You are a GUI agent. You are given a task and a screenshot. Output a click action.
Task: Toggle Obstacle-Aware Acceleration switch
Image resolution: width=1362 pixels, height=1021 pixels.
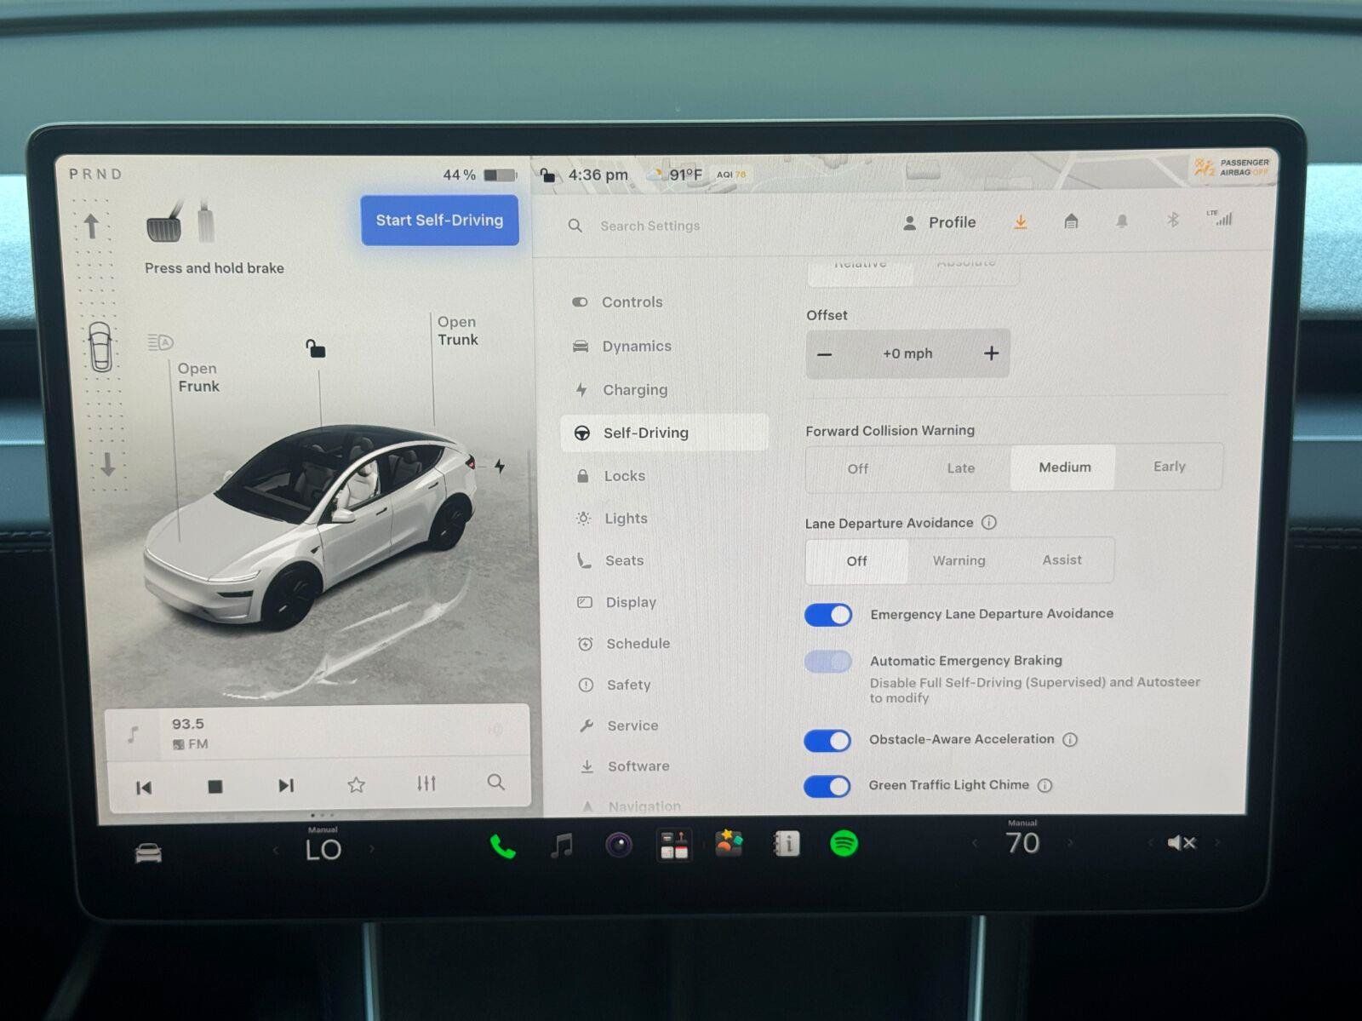pos(827,741)
